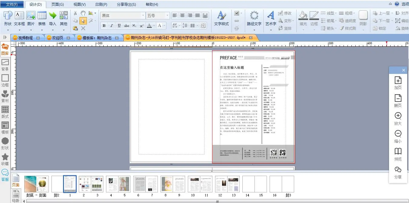This screenshot has width=409, height=203.
Task: Click the 表格 table icon
Action: [x=42, y=16]
